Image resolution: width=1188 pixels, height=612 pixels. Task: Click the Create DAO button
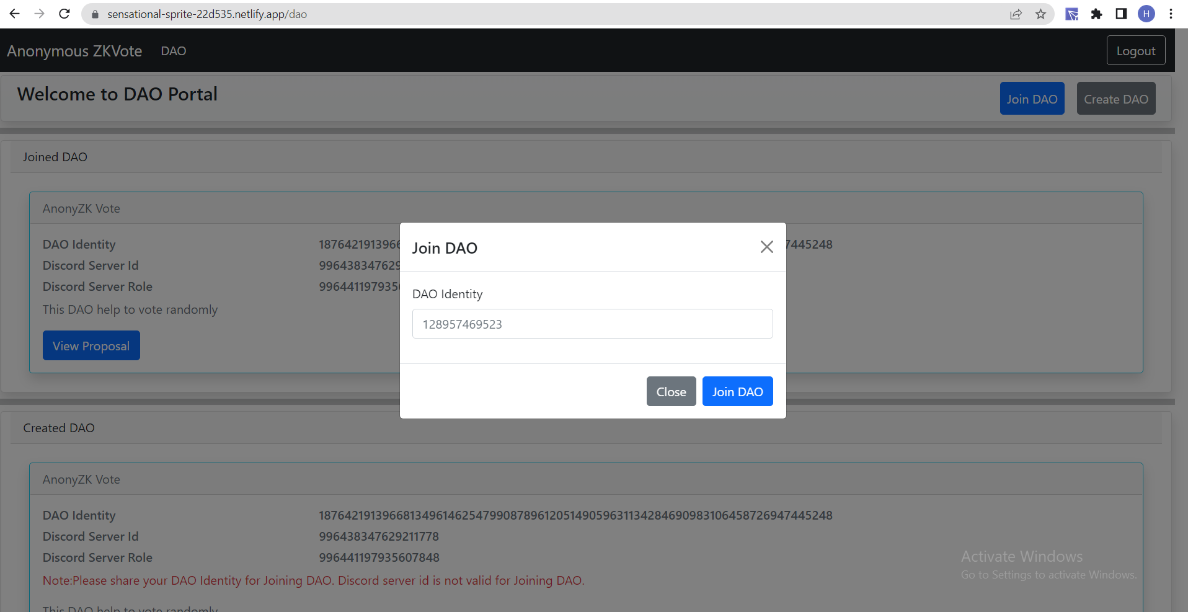click(x=1115, y=99)
